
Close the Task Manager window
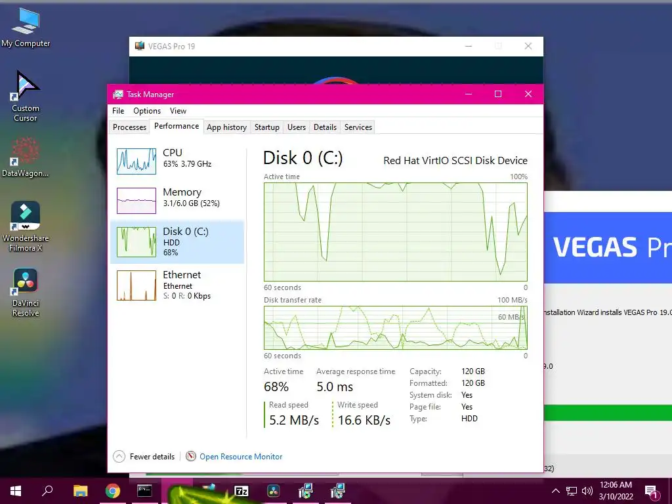(x=528, y=94)
